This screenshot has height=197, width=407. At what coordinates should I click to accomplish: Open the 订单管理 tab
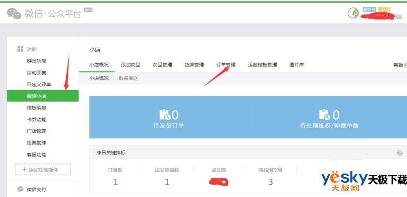(x=226, y=65)
